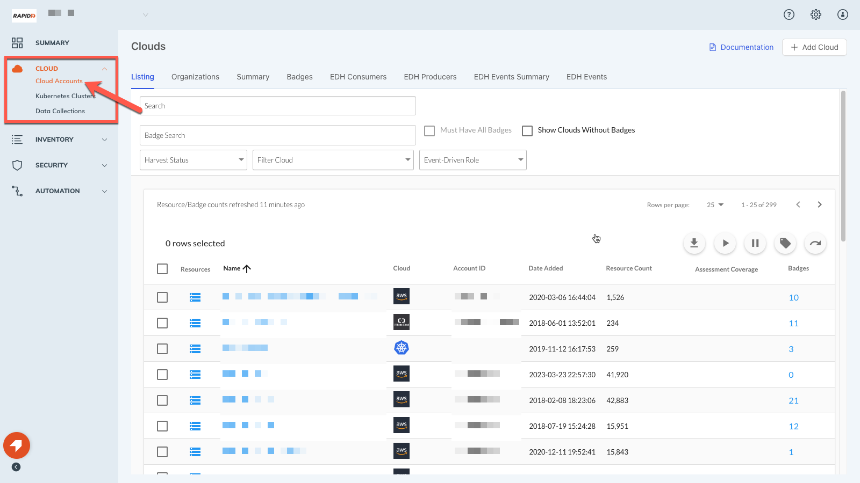
Task: Switch to the EDH Events Summary tab
Action: [511, 77]
